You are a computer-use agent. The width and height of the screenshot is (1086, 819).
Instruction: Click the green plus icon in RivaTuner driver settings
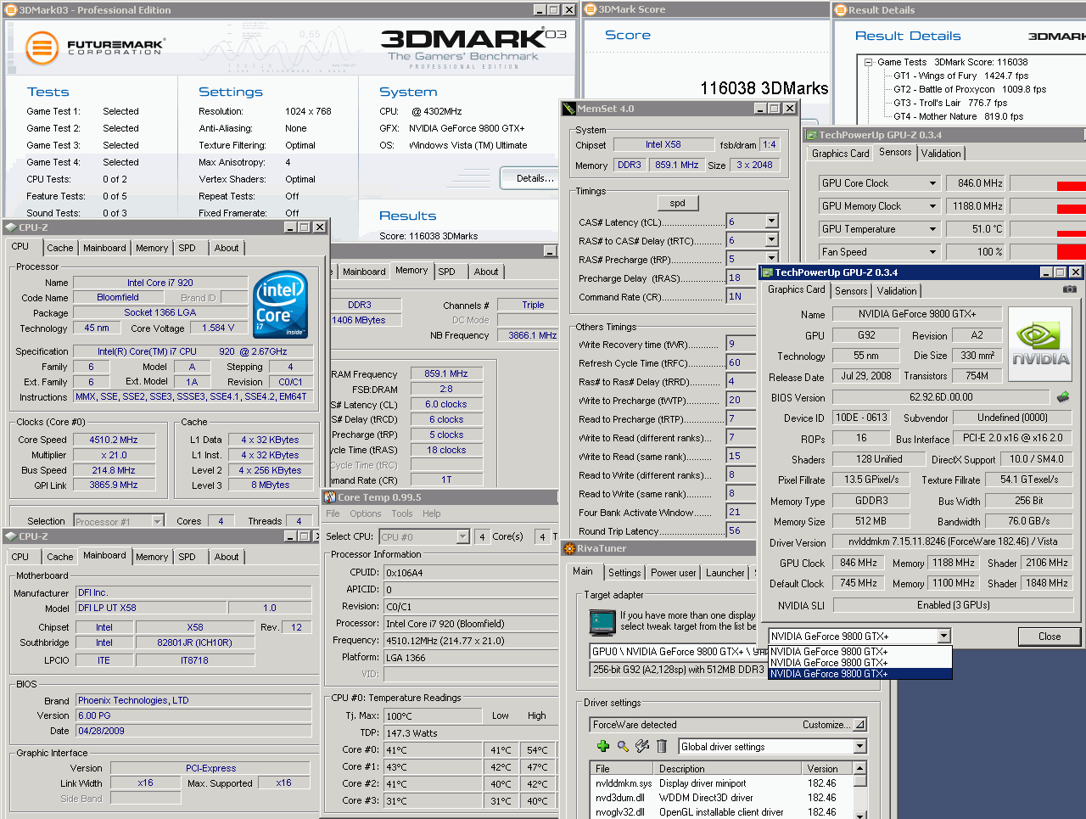(603, 746)
